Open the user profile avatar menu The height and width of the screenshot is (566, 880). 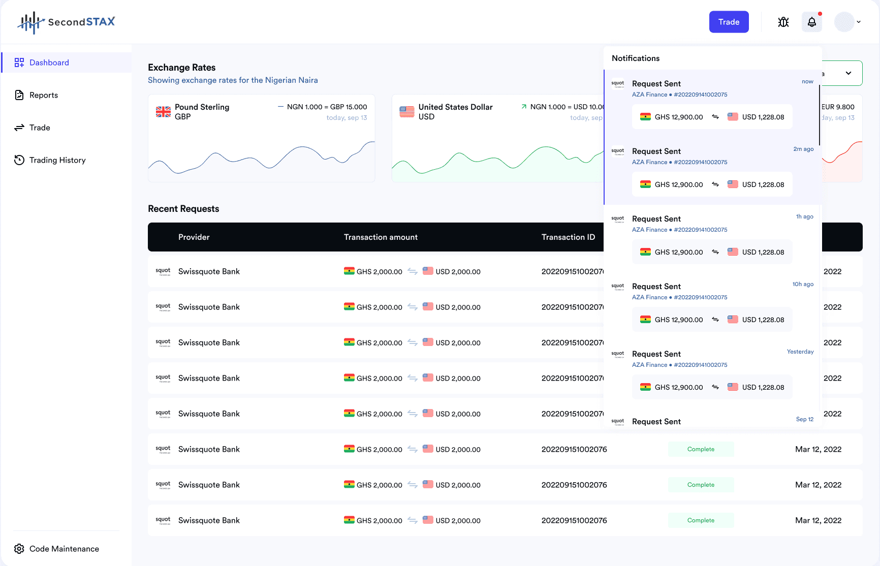(x=844, y=22)
